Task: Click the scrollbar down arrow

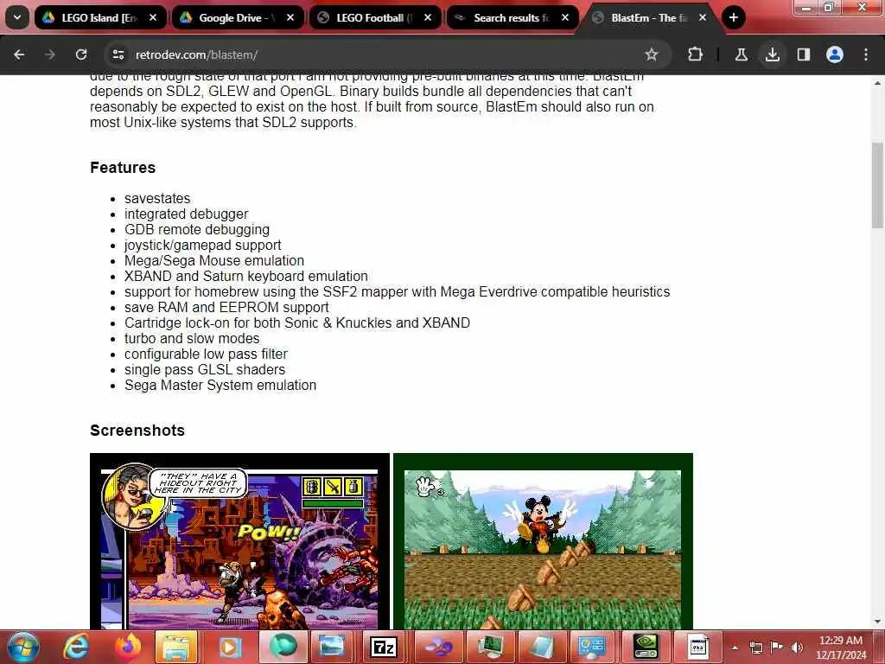Action: [878, 622]
